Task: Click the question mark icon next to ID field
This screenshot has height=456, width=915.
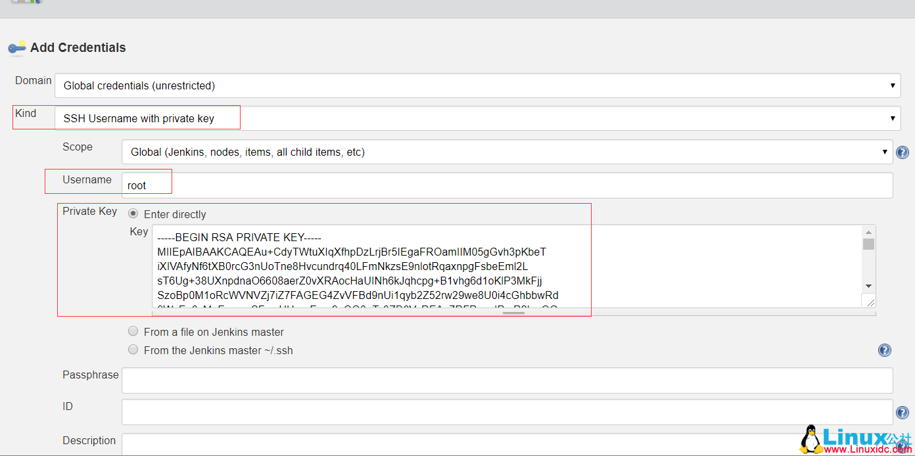Action: coord(902,412)
